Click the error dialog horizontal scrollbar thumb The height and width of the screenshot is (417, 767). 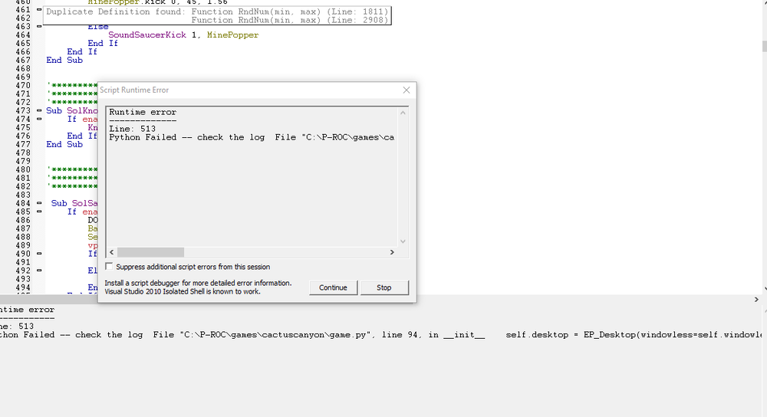150,252
